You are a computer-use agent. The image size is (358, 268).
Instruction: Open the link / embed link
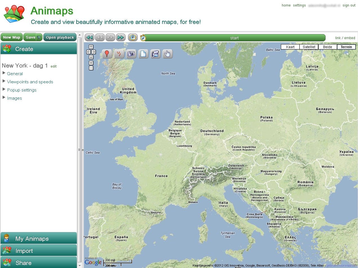coord(345,38)
